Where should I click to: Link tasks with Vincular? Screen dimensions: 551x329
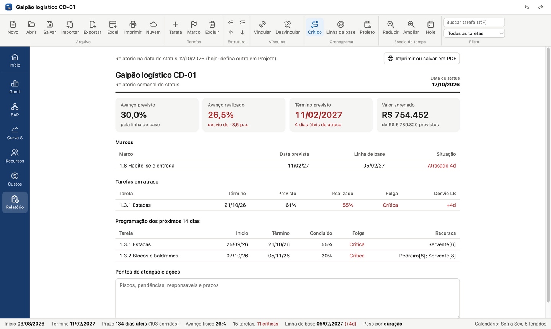point(262,28)
